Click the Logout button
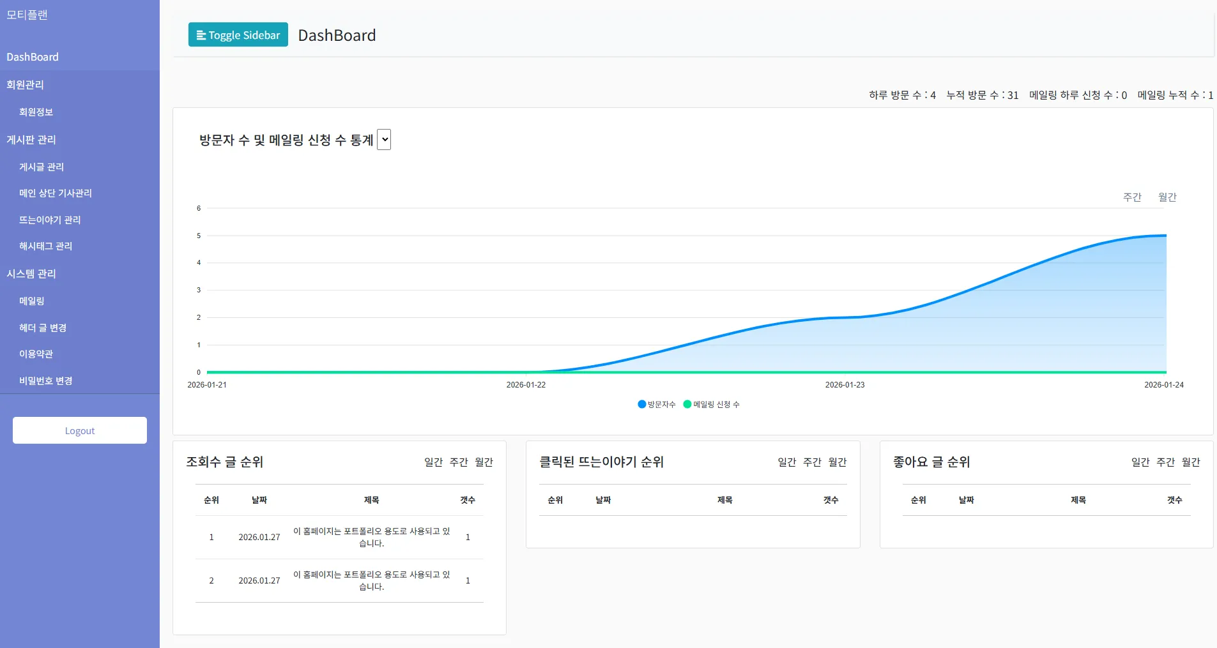 (79, 430)
